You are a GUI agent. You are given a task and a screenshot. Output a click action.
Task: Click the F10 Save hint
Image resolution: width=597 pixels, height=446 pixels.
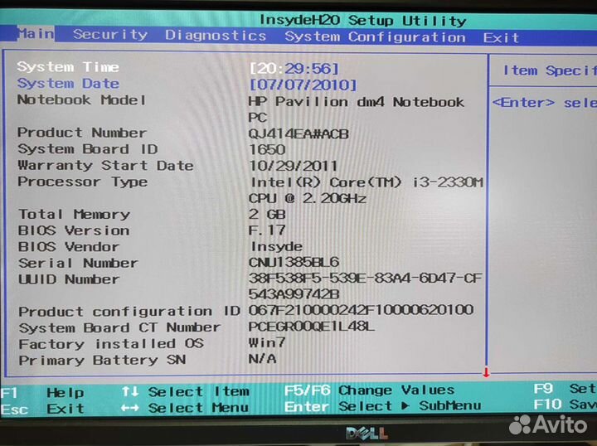coord(565,405)
